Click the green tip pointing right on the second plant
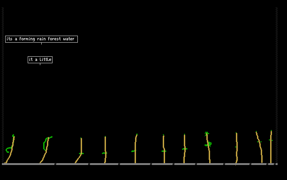This screenshot has height=180, width=287. [51, 137]
